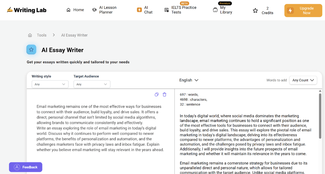
Task: Delete the prompt with the trash icon
Action: pos(164,94)
